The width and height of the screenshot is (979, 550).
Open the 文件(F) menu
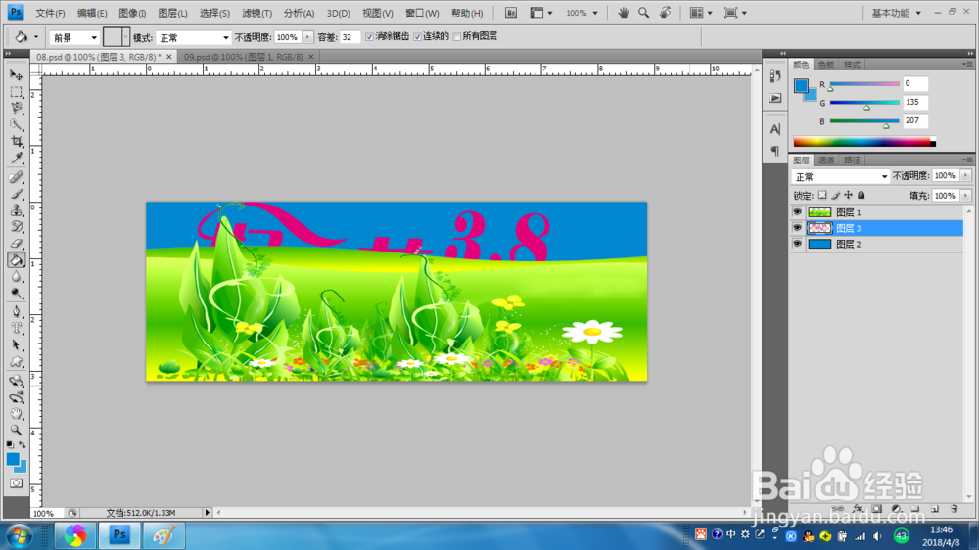(x=50, y=13)
